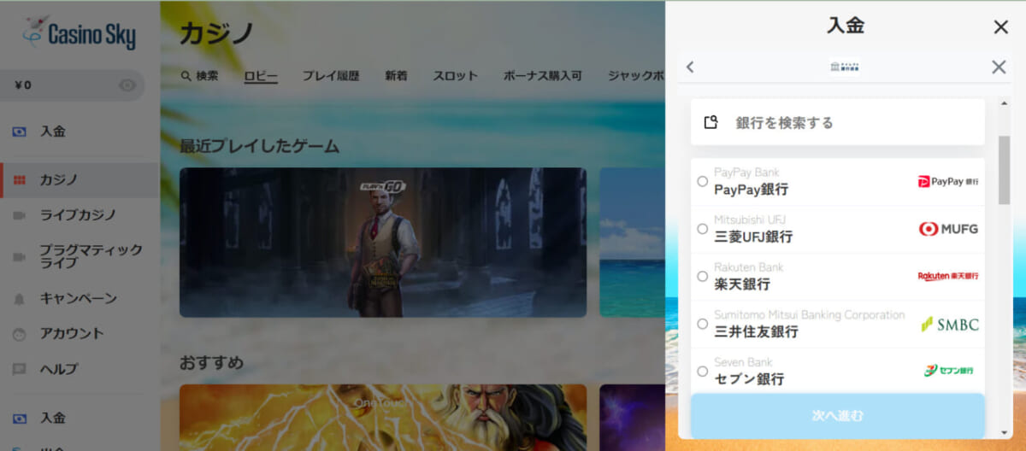The width and height of the screenshot is (1026, 451).
Task: Click the 楽天銀行 bank name
Action: click(742, 284)
